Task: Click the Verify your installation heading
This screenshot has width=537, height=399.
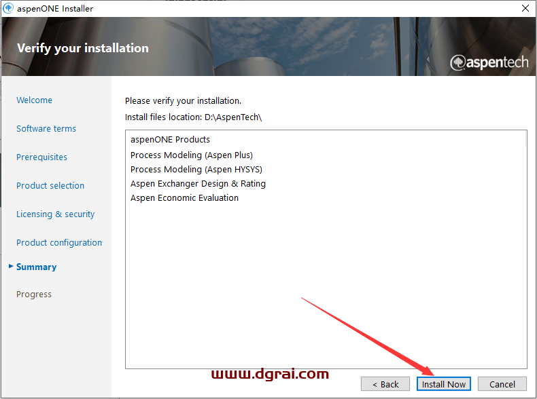Action: (83, 48)
